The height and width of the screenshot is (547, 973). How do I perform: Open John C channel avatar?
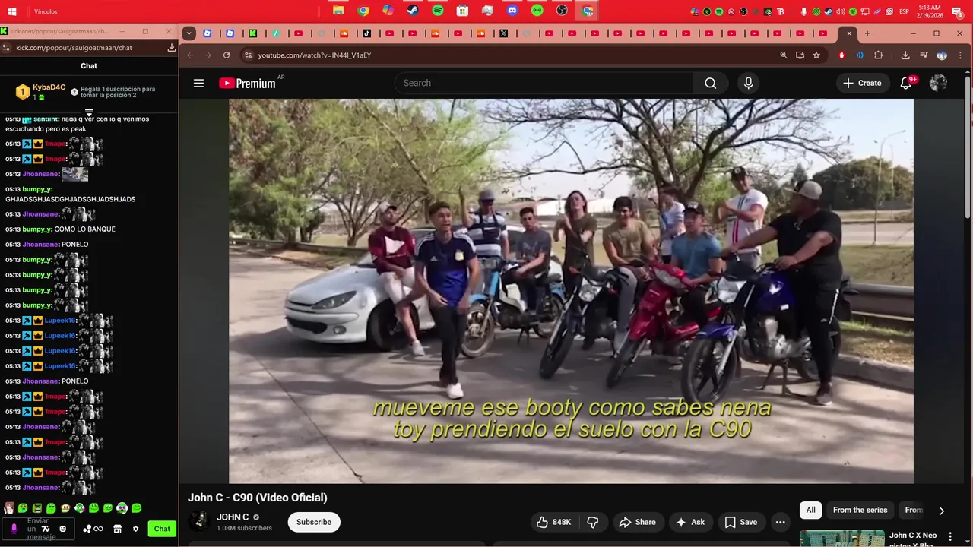click(199, 521)
